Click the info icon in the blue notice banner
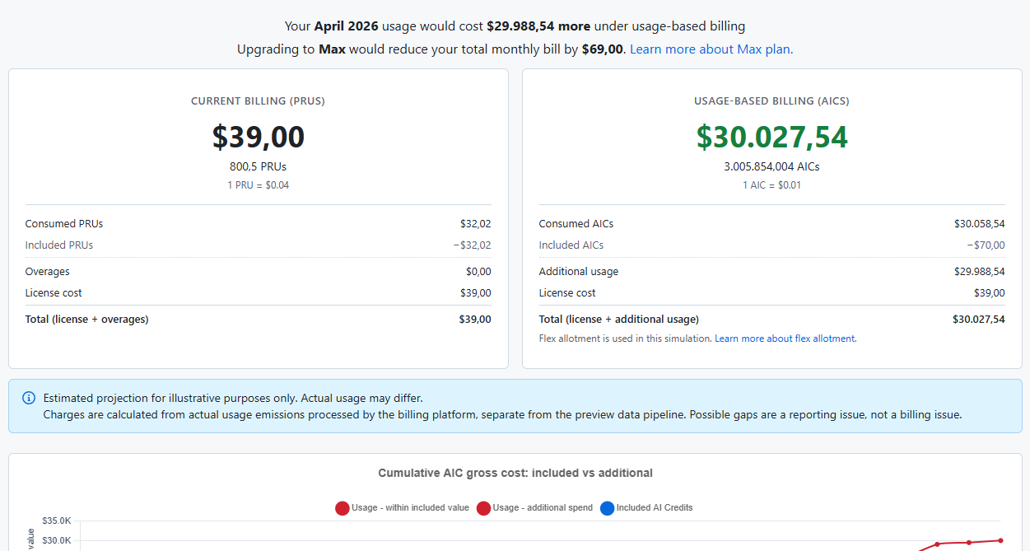 coord(29,398)
